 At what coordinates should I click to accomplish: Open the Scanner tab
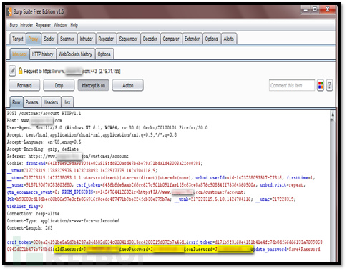[x=67, y=39]
